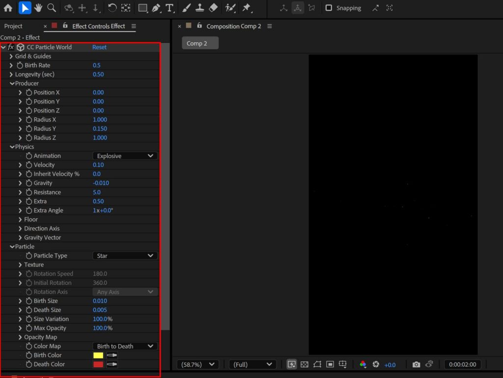Image resolution: width=503 pixels, height=378 pixels.
Task: Take a snapshot with the camera icon
Action: [416, 365]
